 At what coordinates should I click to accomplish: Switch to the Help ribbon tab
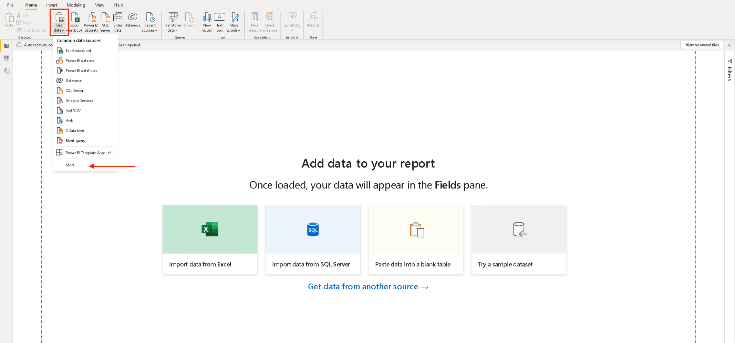118,5
